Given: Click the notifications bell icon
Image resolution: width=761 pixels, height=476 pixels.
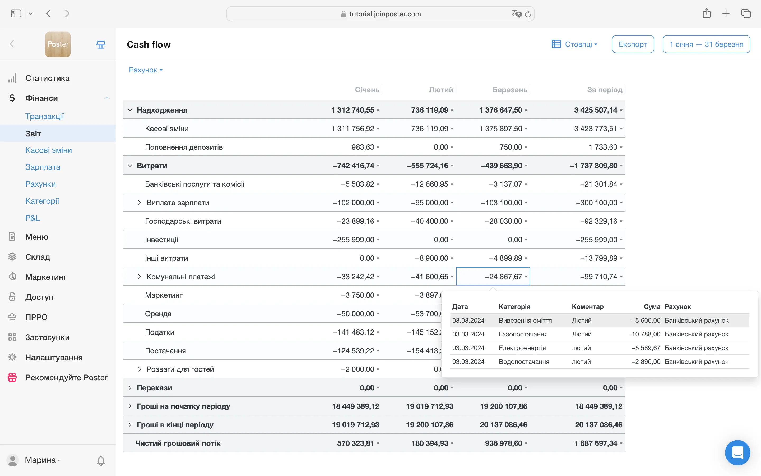Looking at the screenshot, I should [x=101, y=460].
